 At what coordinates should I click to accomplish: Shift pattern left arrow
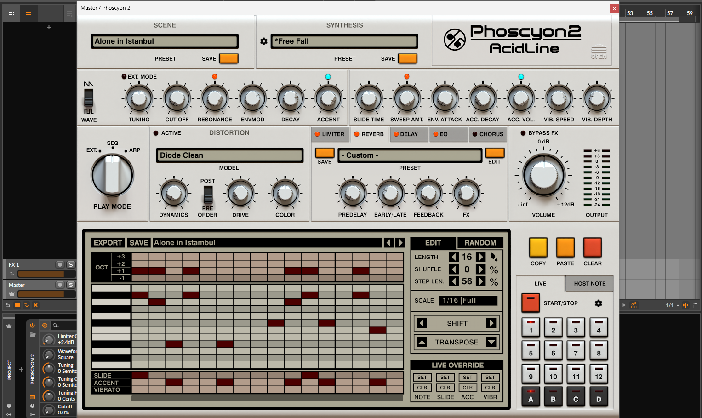[x=422, y=323]
